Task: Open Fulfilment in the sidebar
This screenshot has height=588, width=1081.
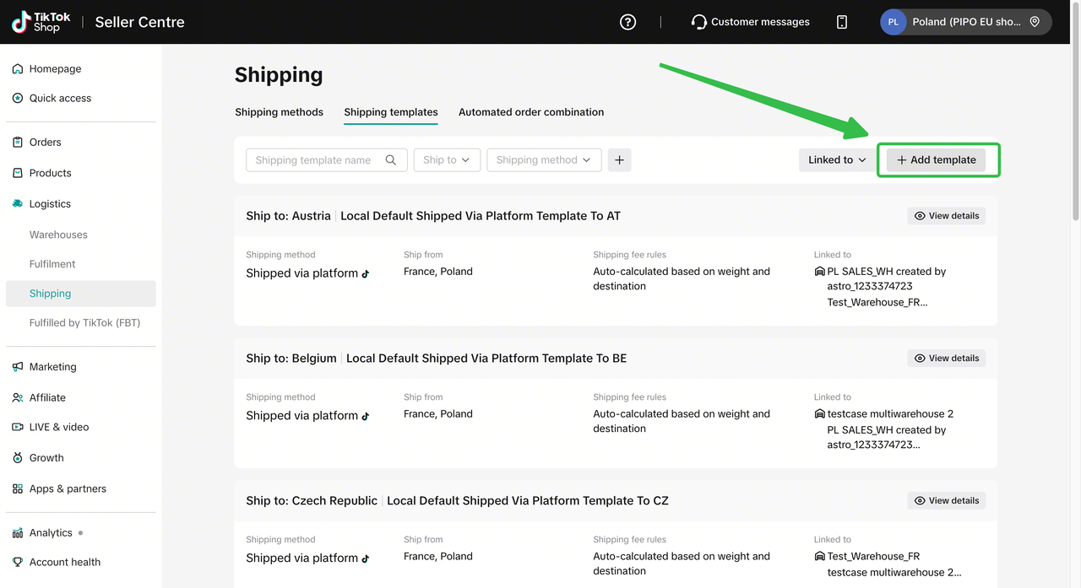Action: click(x=52, y=264)
